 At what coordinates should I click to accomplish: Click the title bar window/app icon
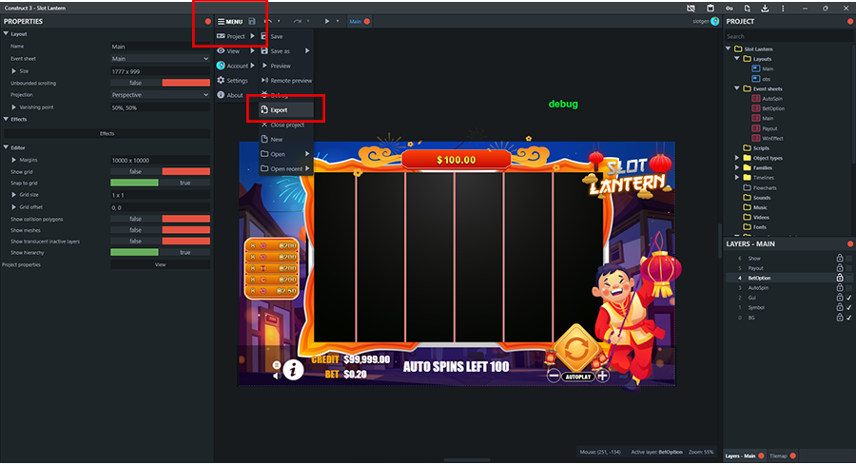coord(710,9)
